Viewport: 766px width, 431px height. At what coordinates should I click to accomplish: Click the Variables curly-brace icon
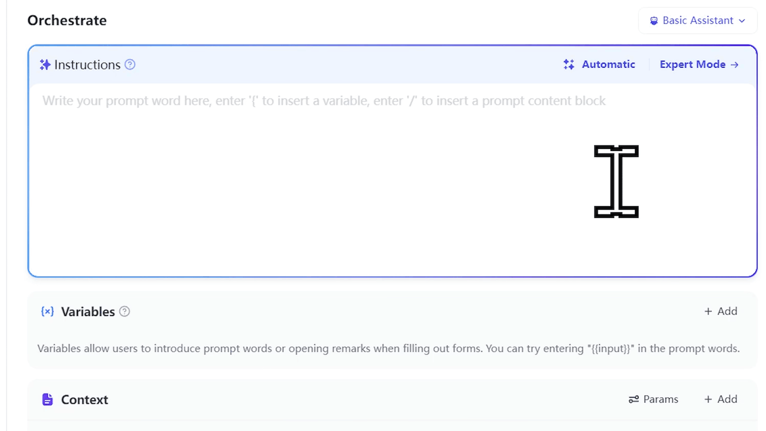pos(47,312)
